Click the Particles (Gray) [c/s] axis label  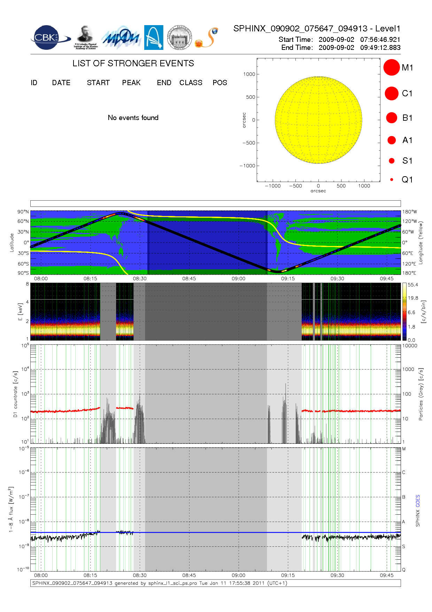click(x=421, y=394)
